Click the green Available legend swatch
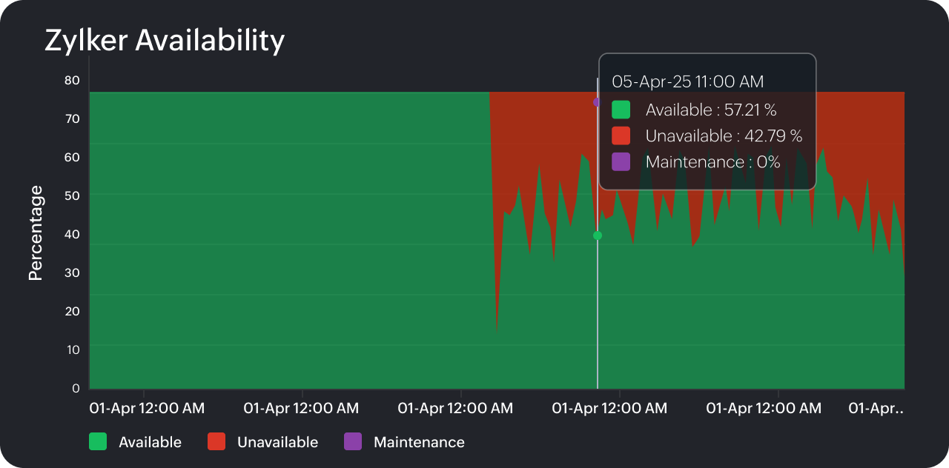This screenshot has width=949, height=468. tap(96, 441)
